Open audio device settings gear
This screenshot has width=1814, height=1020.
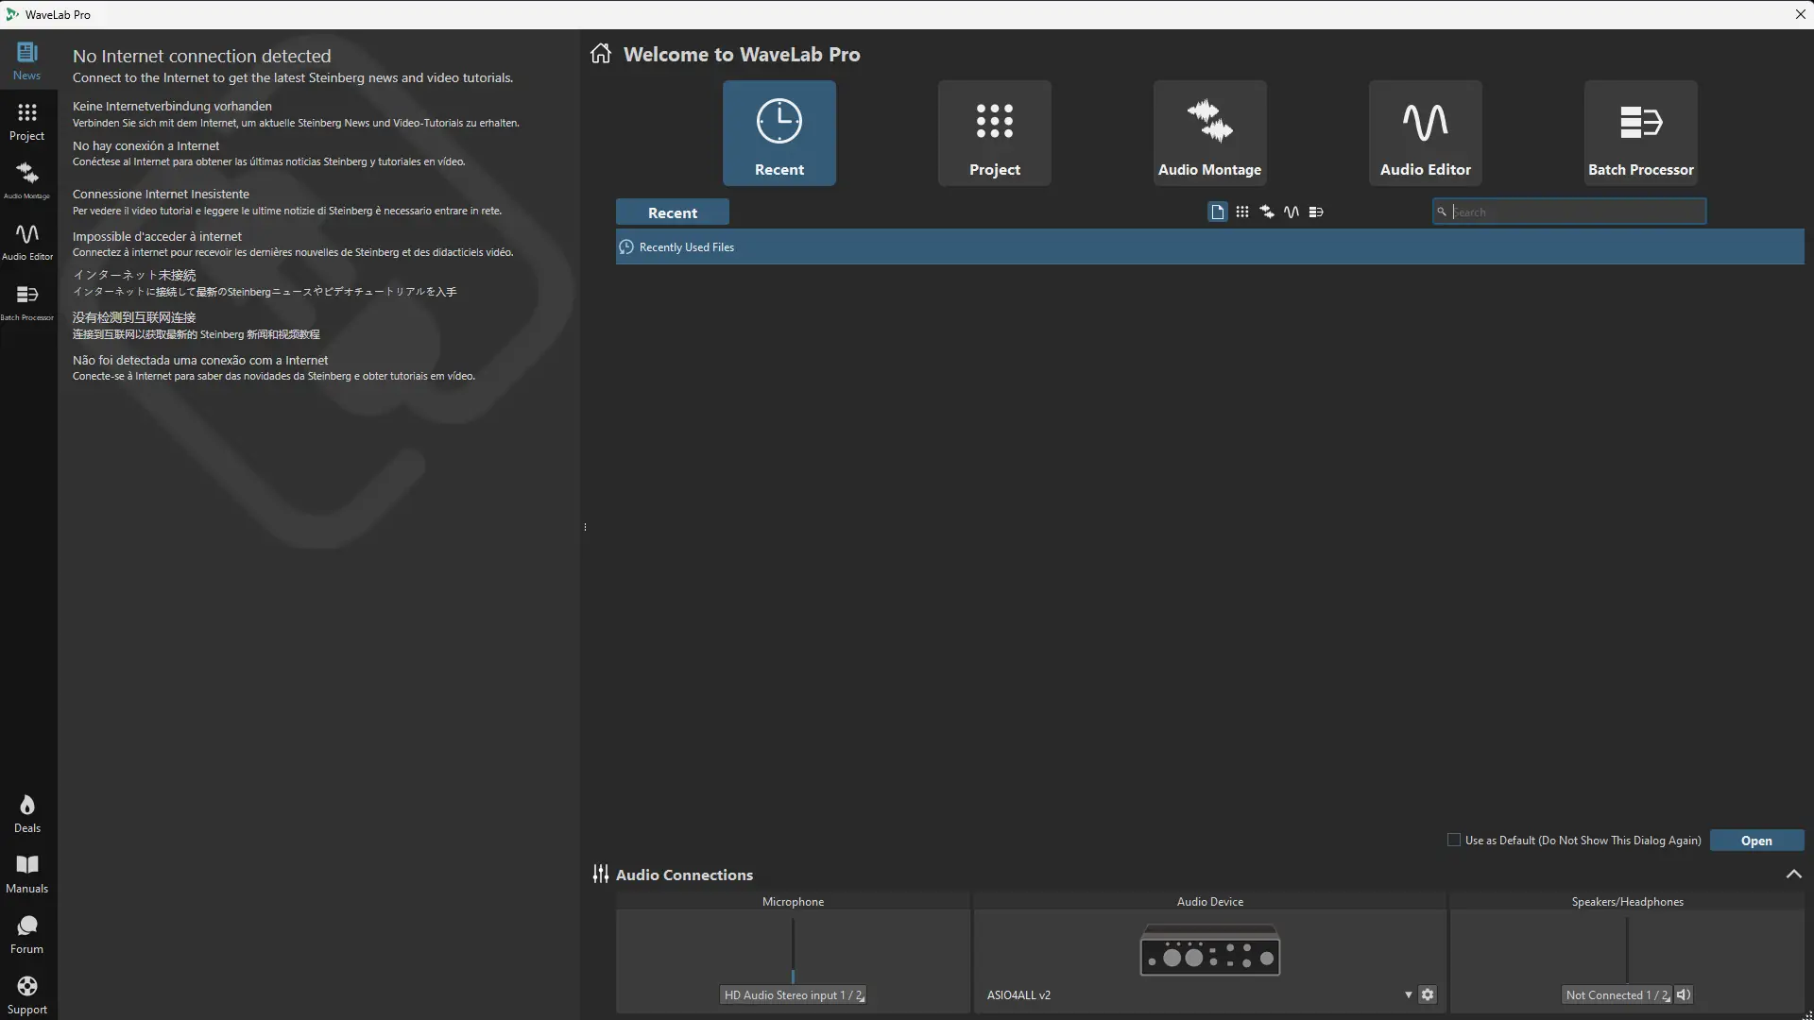pos(1428,994)
